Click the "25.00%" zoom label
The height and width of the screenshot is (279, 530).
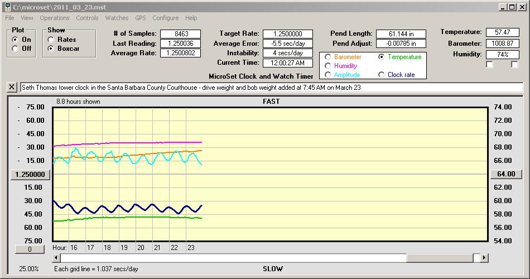28,269
